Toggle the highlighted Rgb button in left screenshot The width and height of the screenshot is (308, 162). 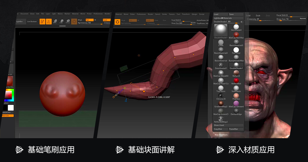(x=89, y=20)
